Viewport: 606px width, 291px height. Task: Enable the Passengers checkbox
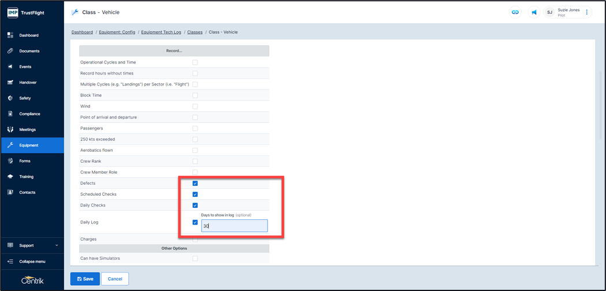(195, 128)
